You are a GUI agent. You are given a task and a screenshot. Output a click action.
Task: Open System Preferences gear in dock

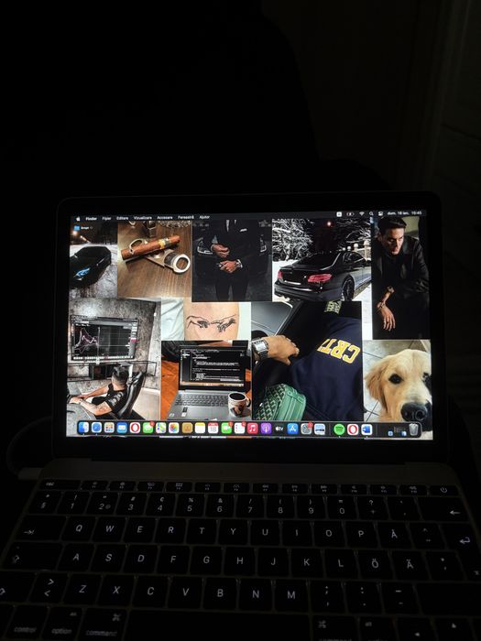306,429
